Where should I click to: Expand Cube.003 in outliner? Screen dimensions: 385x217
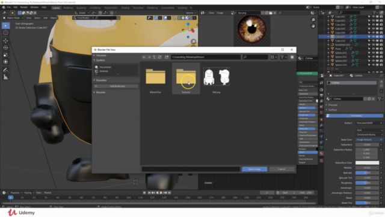(328, 20)
